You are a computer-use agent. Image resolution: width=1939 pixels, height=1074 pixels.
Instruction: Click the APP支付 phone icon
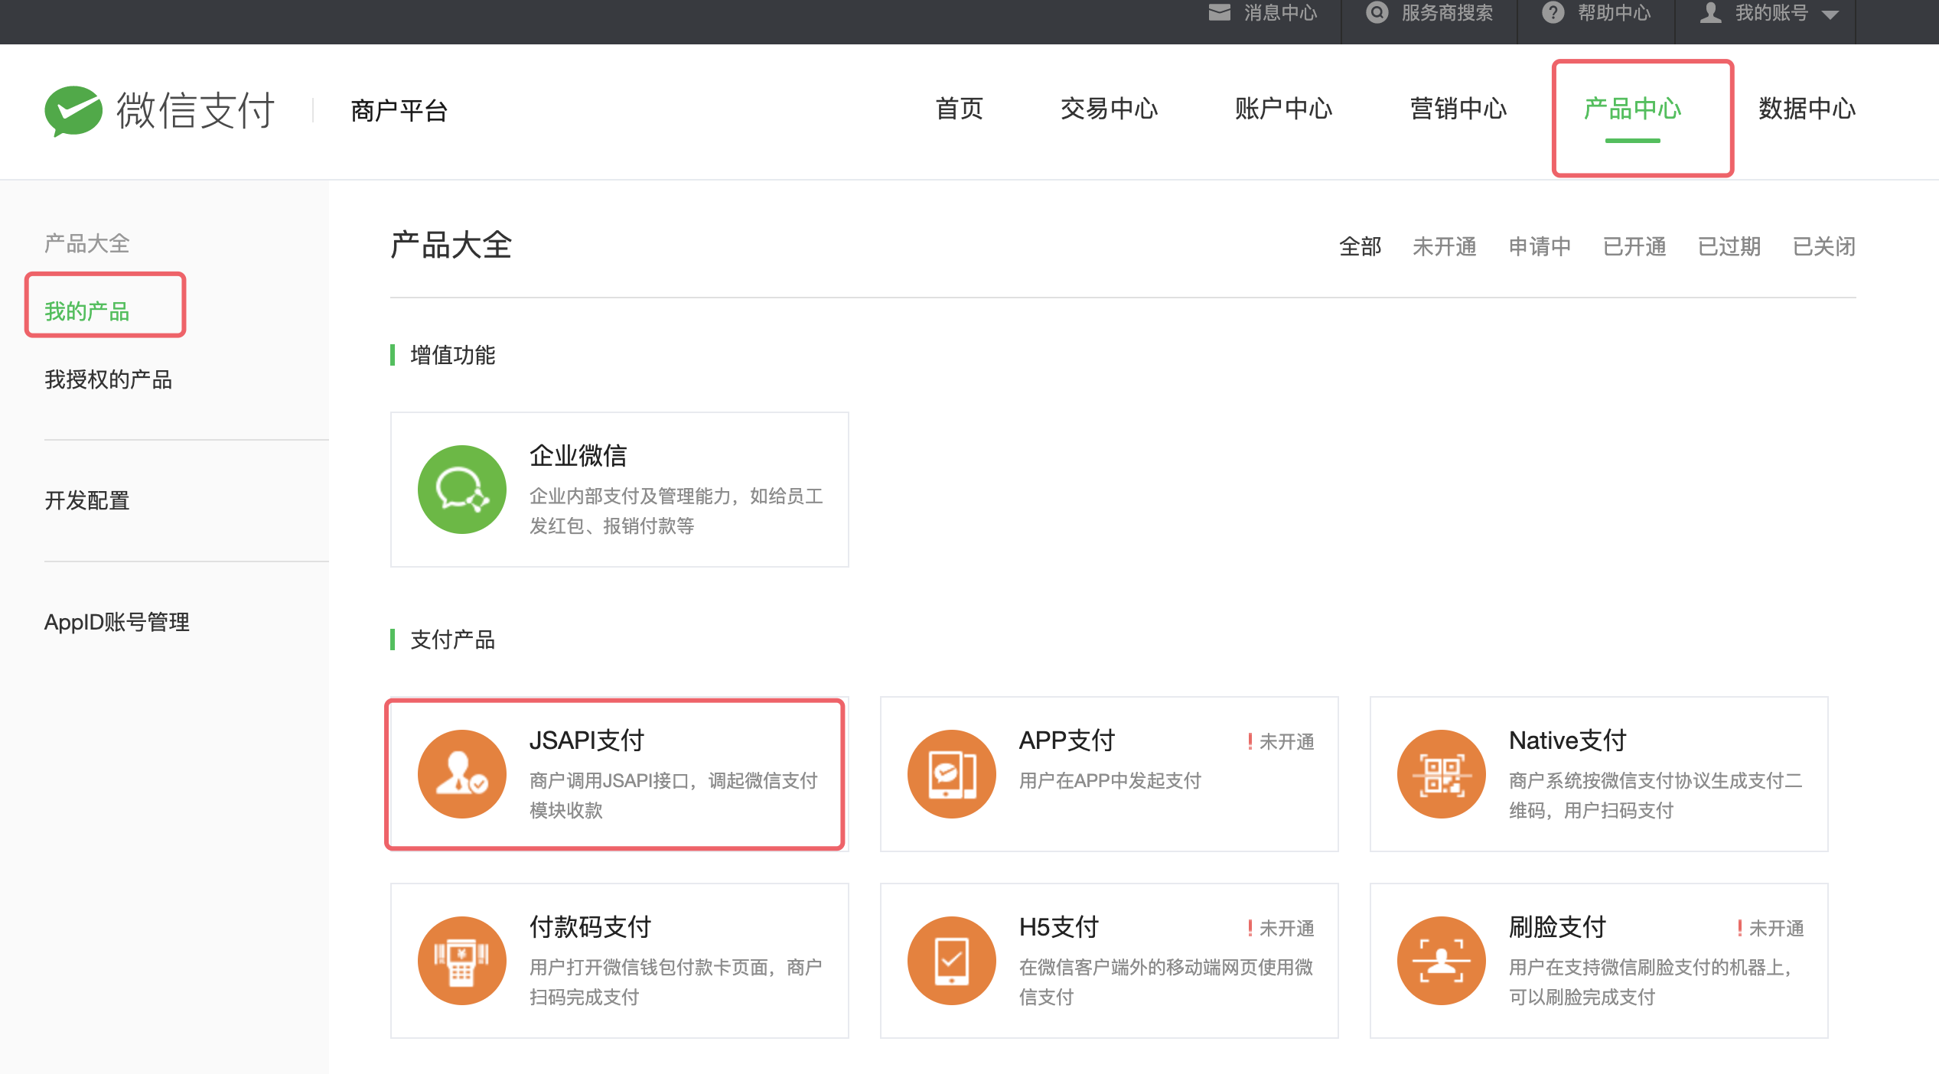pyautogui.click(x=951, y=773)
